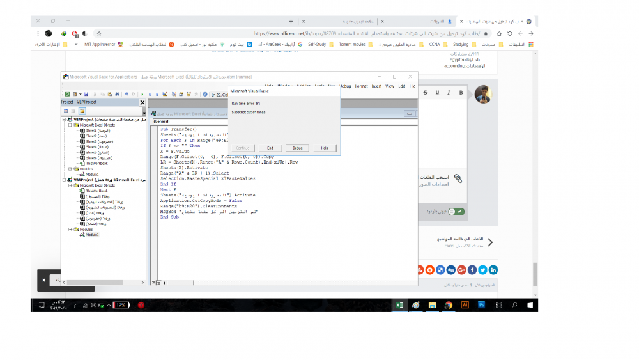Click the Toggle Folders icon in Project panel
This screenshot has height=360, width=639.
(x=82, y=111)
